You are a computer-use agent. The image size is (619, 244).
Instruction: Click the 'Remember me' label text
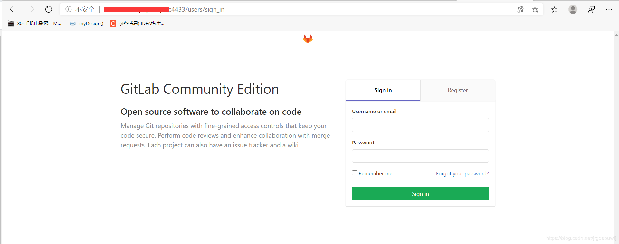(x=376, y=173)
